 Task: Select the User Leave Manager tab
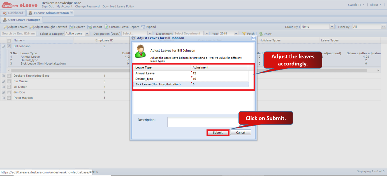(x=22, y=20)
